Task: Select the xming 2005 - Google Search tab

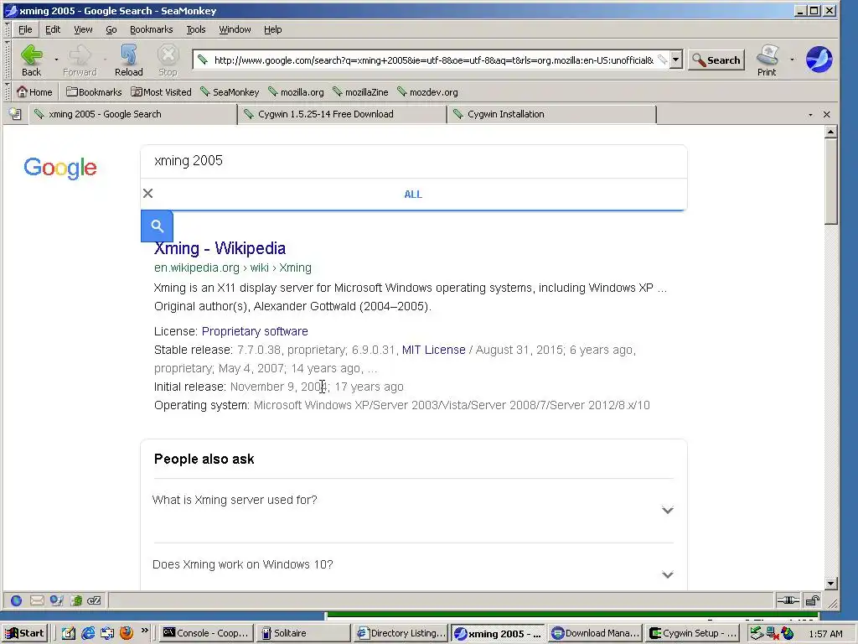Action: click(x=133, y=114)
